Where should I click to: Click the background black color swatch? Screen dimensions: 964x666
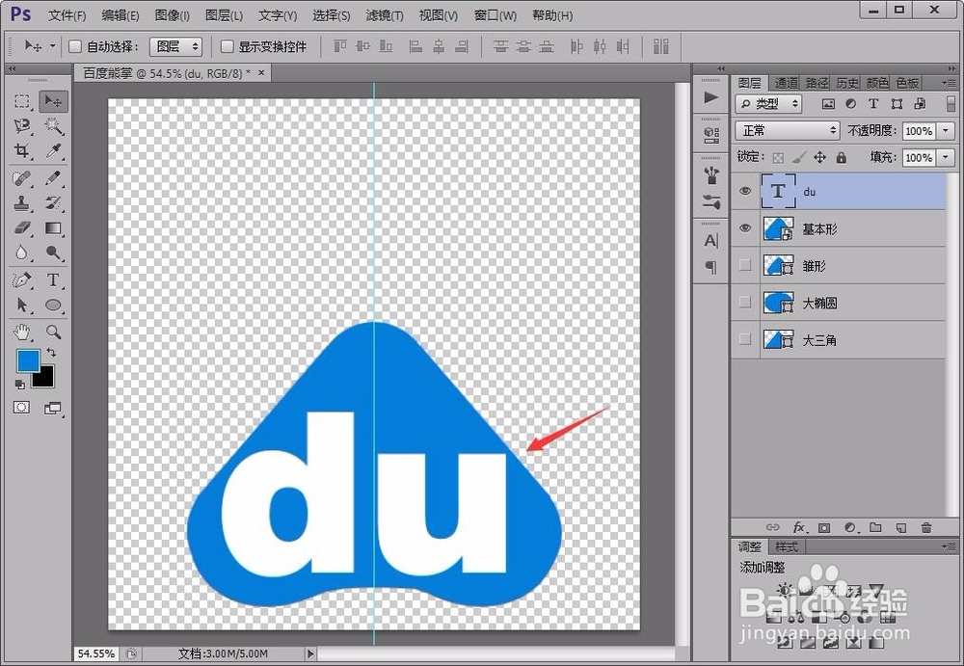(46, 379)
